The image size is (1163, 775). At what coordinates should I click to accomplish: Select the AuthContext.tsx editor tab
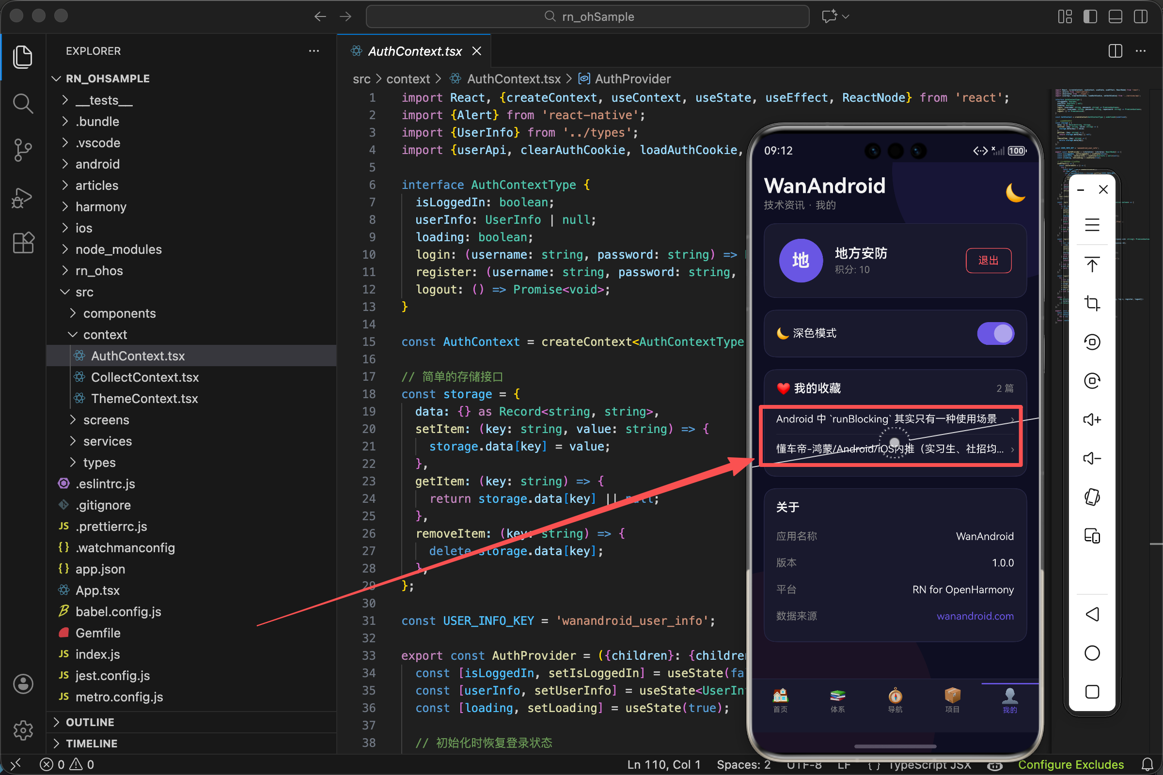pyautogui.click(x=414, y=51)
